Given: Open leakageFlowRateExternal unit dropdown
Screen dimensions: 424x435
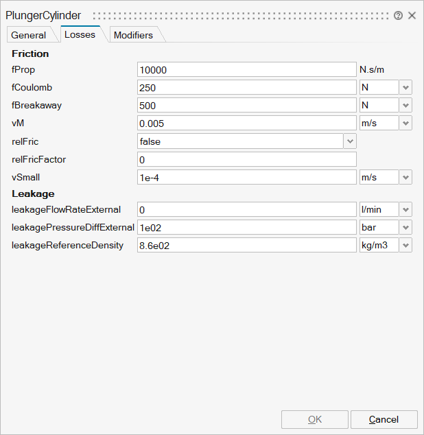Looking at the screenshot, I should point(405,210).
